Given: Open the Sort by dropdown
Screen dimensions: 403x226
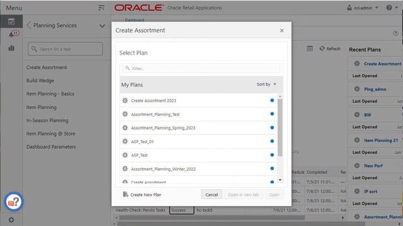Looking at the screenshot, I should [266, 84].
